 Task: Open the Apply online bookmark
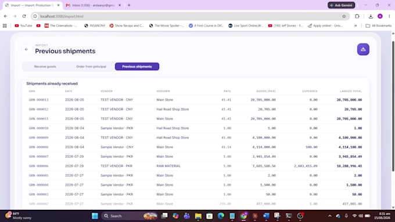[x=325, y=26]
